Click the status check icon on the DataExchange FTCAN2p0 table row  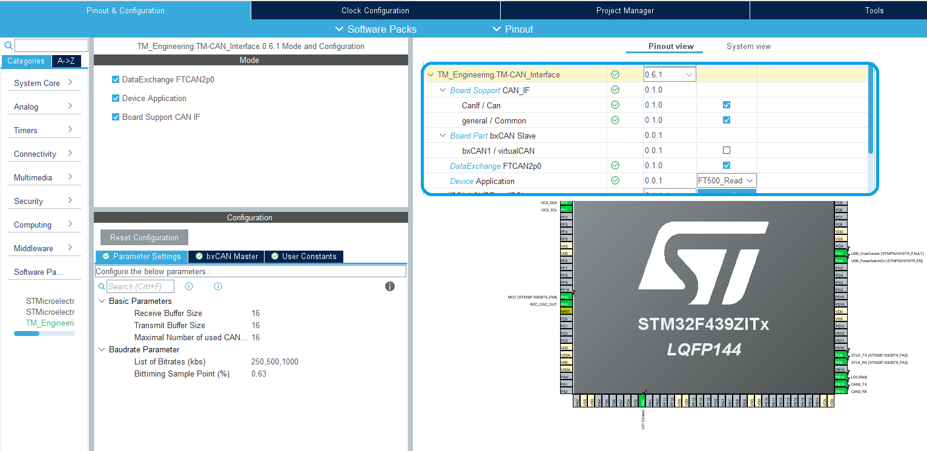[x=615, y=165]
